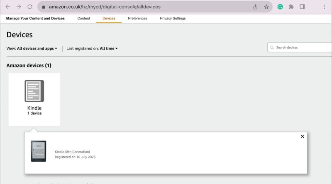332x184 pixels.
Task: Click Manage Your Content and Devices title
Action: 35,18
